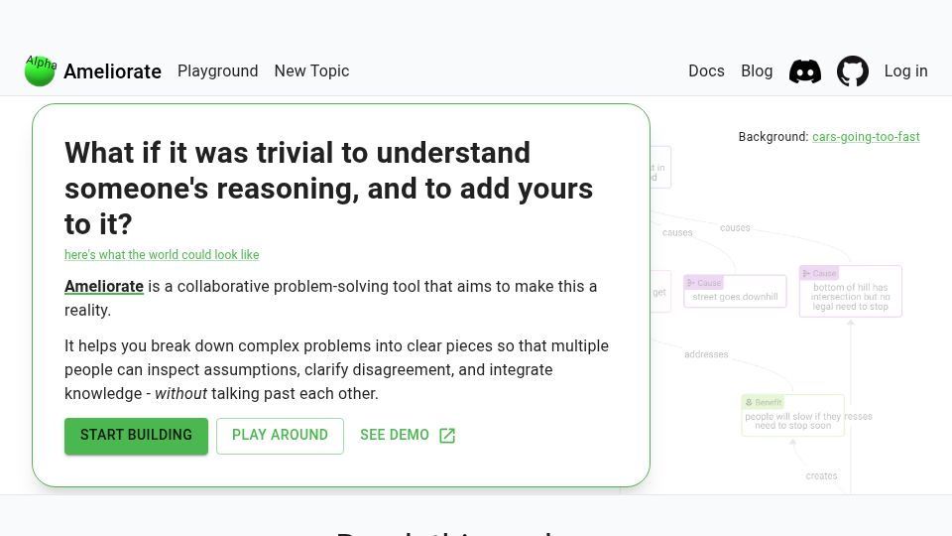Click the external-link icon beside See Demo

[x=447, y=435]
